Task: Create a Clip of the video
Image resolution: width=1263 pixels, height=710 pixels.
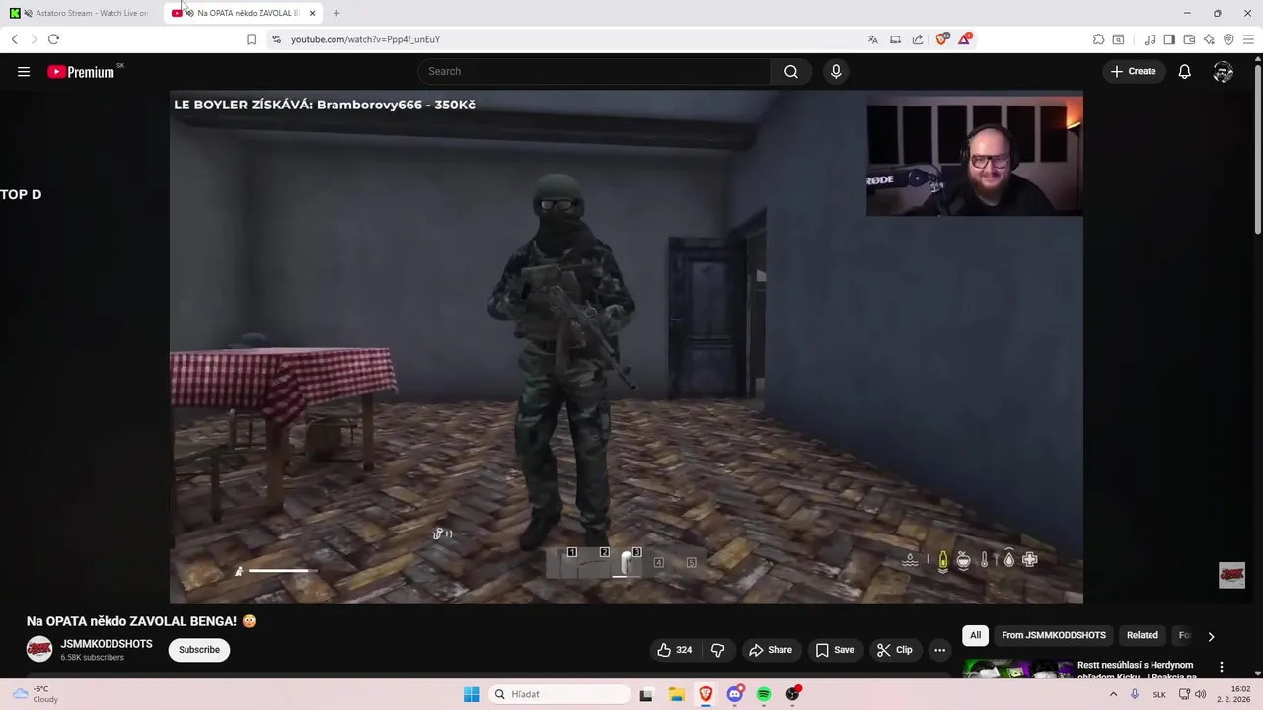Action: click(x=895, y=650)
